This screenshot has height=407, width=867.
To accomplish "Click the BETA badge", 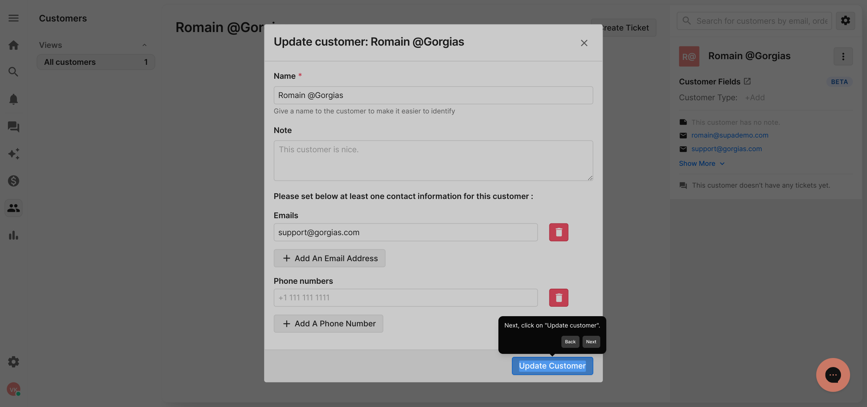I will point(839,82).
